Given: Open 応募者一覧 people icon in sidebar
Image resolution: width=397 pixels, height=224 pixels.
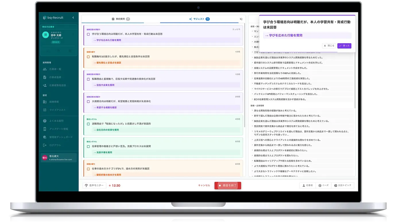Looking at the screenshot, I should click(44, 69).
